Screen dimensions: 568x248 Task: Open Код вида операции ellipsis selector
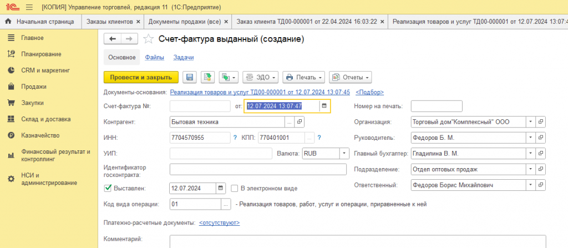click(x=226, y=205)
